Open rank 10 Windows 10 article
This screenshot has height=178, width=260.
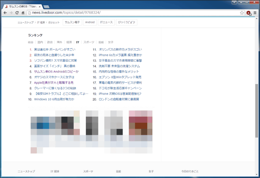54,99
